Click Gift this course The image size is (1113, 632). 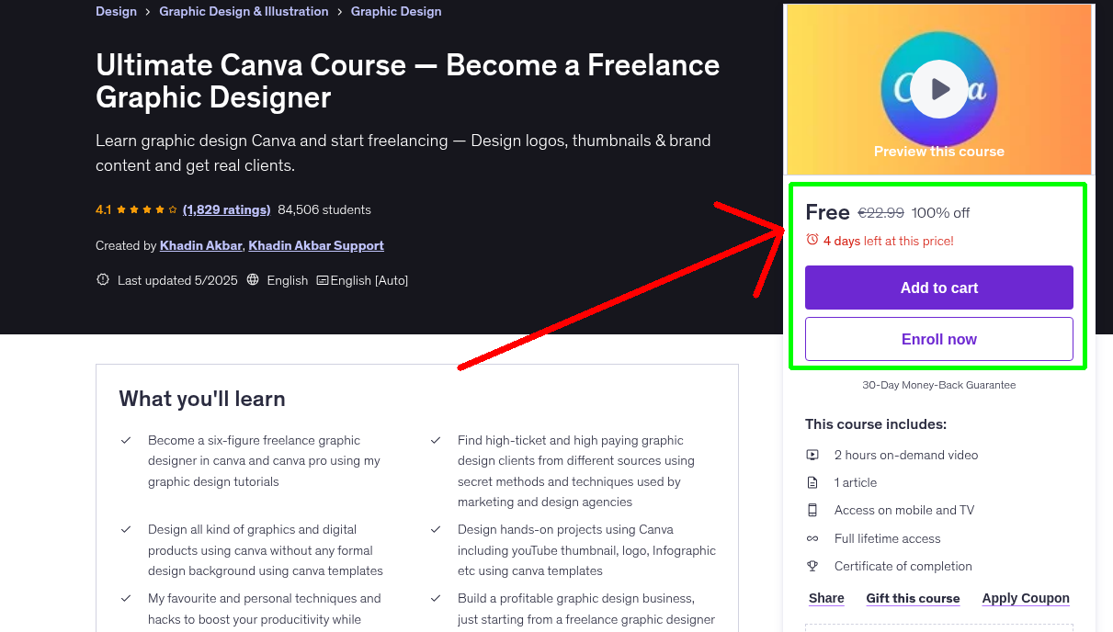913,598
